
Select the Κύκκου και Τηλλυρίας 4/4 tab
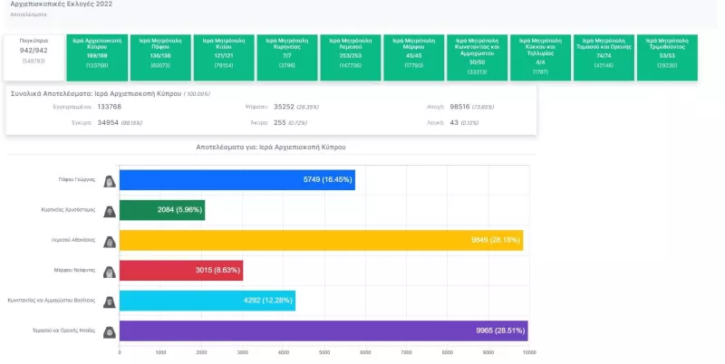[540, 57]
